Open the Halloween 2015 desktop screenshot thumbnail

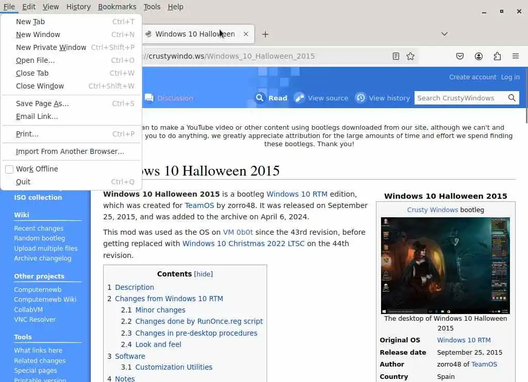pos(445,265)
